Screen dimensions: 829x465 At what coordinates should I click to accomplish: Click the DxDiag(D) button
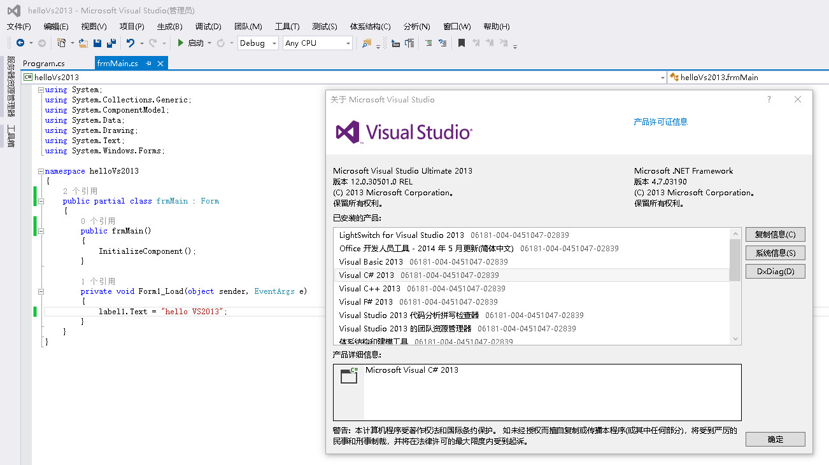point(776,272)
